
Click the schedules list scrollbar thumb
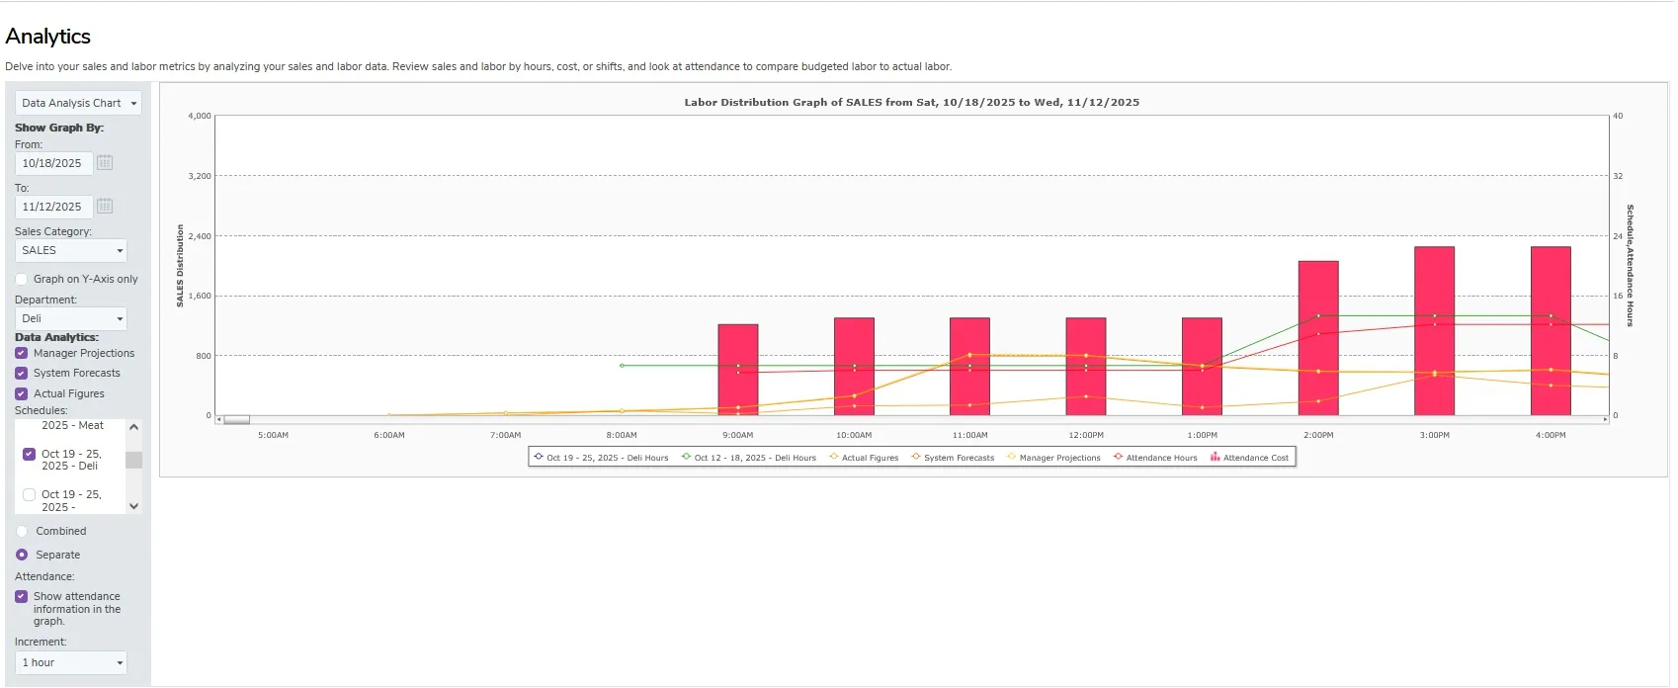tap(134, 460)
